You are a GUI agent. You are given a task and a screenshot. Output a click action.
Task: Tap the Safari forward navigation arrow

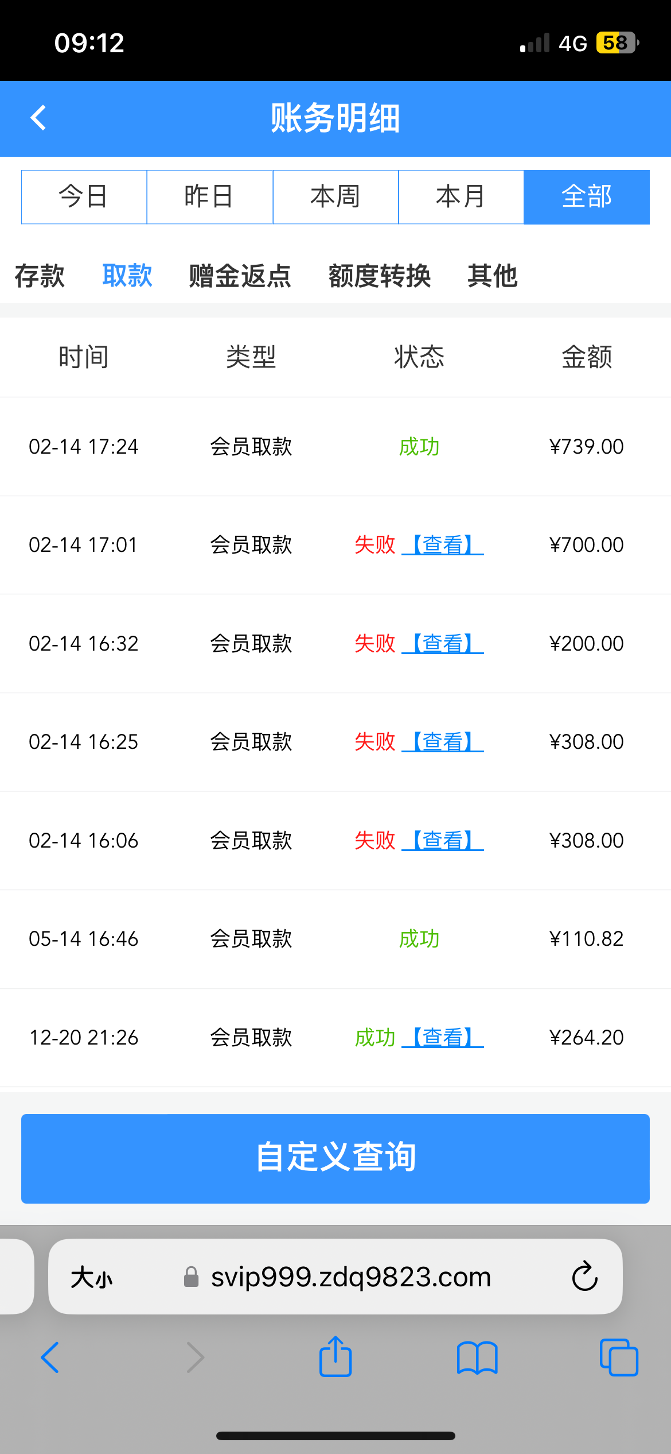click(x=196, y=1358)
